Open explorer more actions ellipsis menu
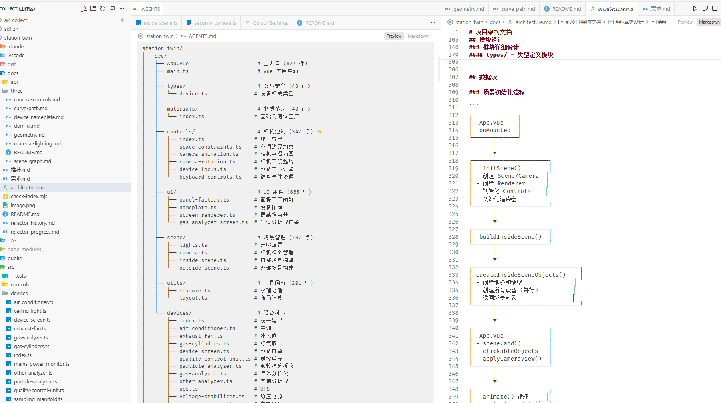The image size is (721, 403). click(x=122, y=9)
